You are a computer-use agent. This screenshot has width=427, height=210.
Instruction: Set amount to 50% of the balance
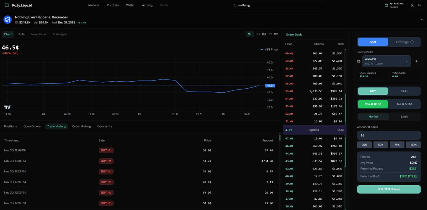tap(381, 145)
